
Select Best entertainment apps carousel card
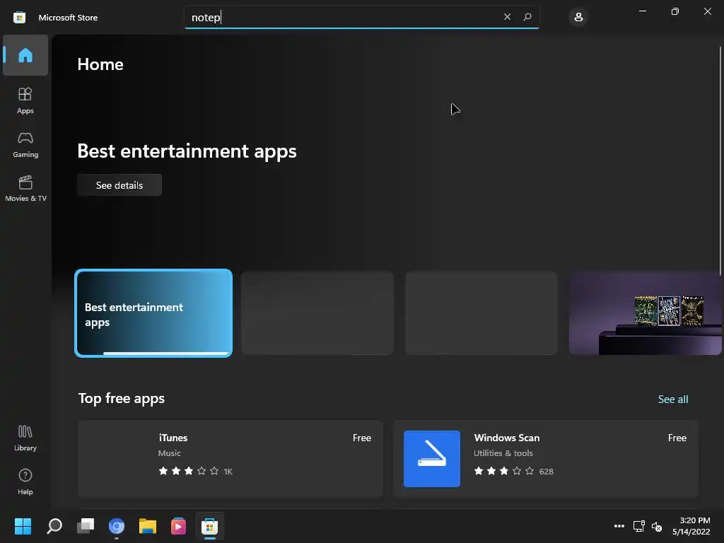coord(153,313)
